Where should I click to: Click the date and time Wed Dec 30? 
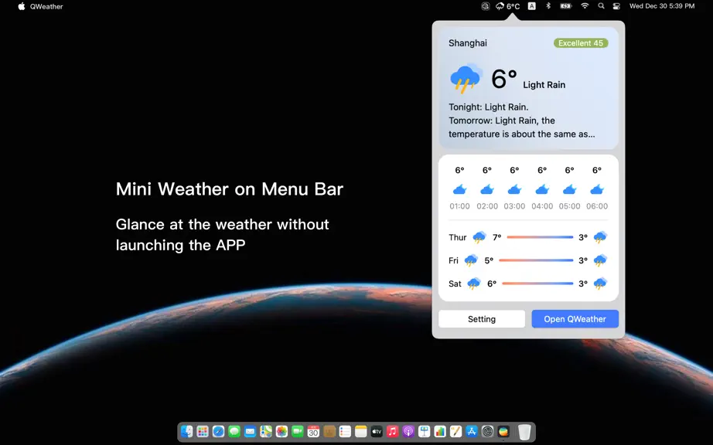(662, 6)
